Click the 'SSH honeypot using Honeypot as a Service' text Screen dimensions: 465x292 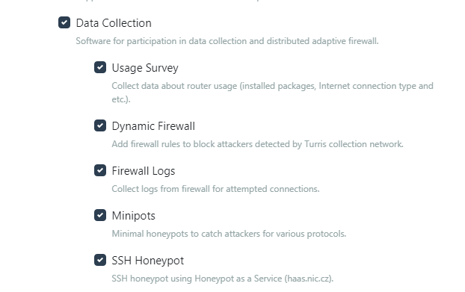tap(223, 279)
